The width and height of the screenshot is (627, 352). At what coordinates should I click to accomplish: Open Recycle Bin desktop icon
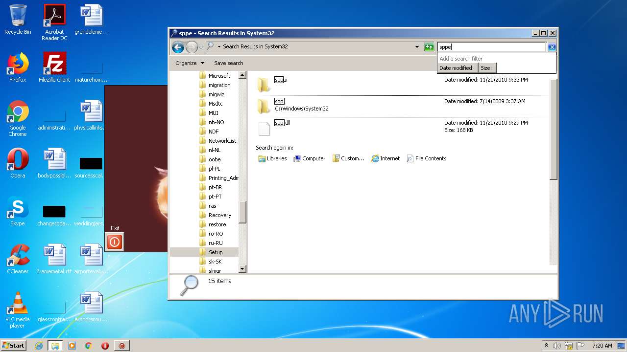(x=18, y=20)
